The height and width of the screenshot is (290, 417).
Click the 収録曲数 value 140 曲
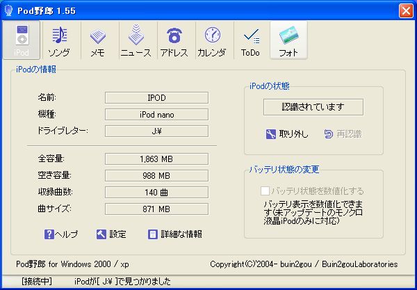[x=156, y=193]
